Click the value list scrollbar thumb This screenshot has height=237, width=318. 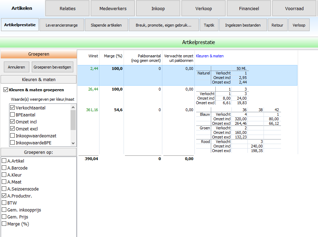(73, 120)
